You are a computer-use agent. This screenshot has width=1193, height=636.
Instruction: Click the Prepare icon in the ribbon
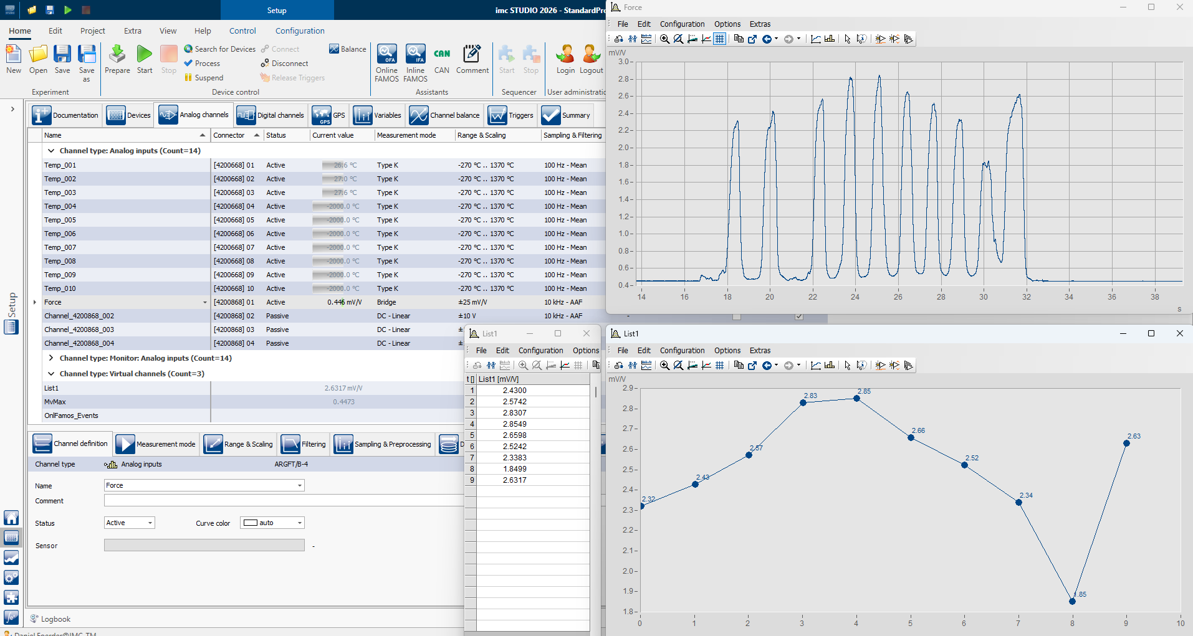117,59
